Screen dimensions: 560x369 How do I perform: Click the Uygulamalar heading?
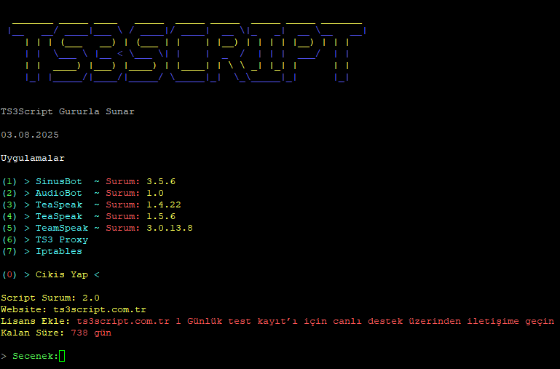pos(33,158)
